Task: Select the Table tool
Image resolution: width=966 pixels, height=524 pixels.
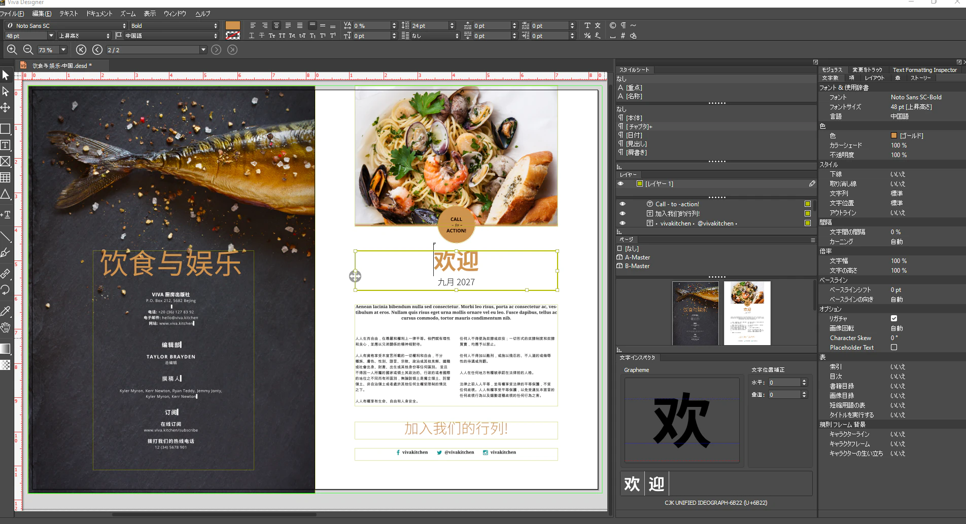Action: coord(6,177)
